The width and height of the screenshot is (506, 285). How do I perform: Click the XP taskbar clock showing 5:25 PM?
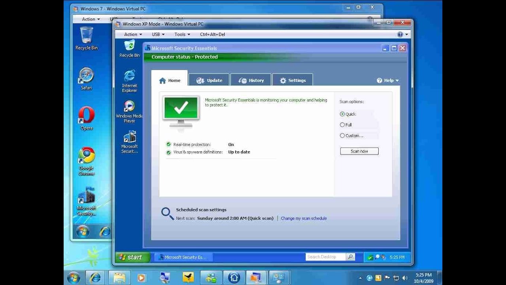tap(397, 257)
